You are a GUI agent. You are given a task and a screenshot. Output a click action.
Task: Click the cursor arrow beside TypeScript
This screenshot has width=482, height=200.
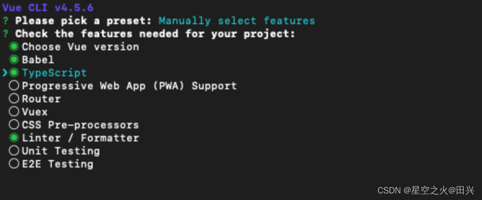click(x=5, y=73)
